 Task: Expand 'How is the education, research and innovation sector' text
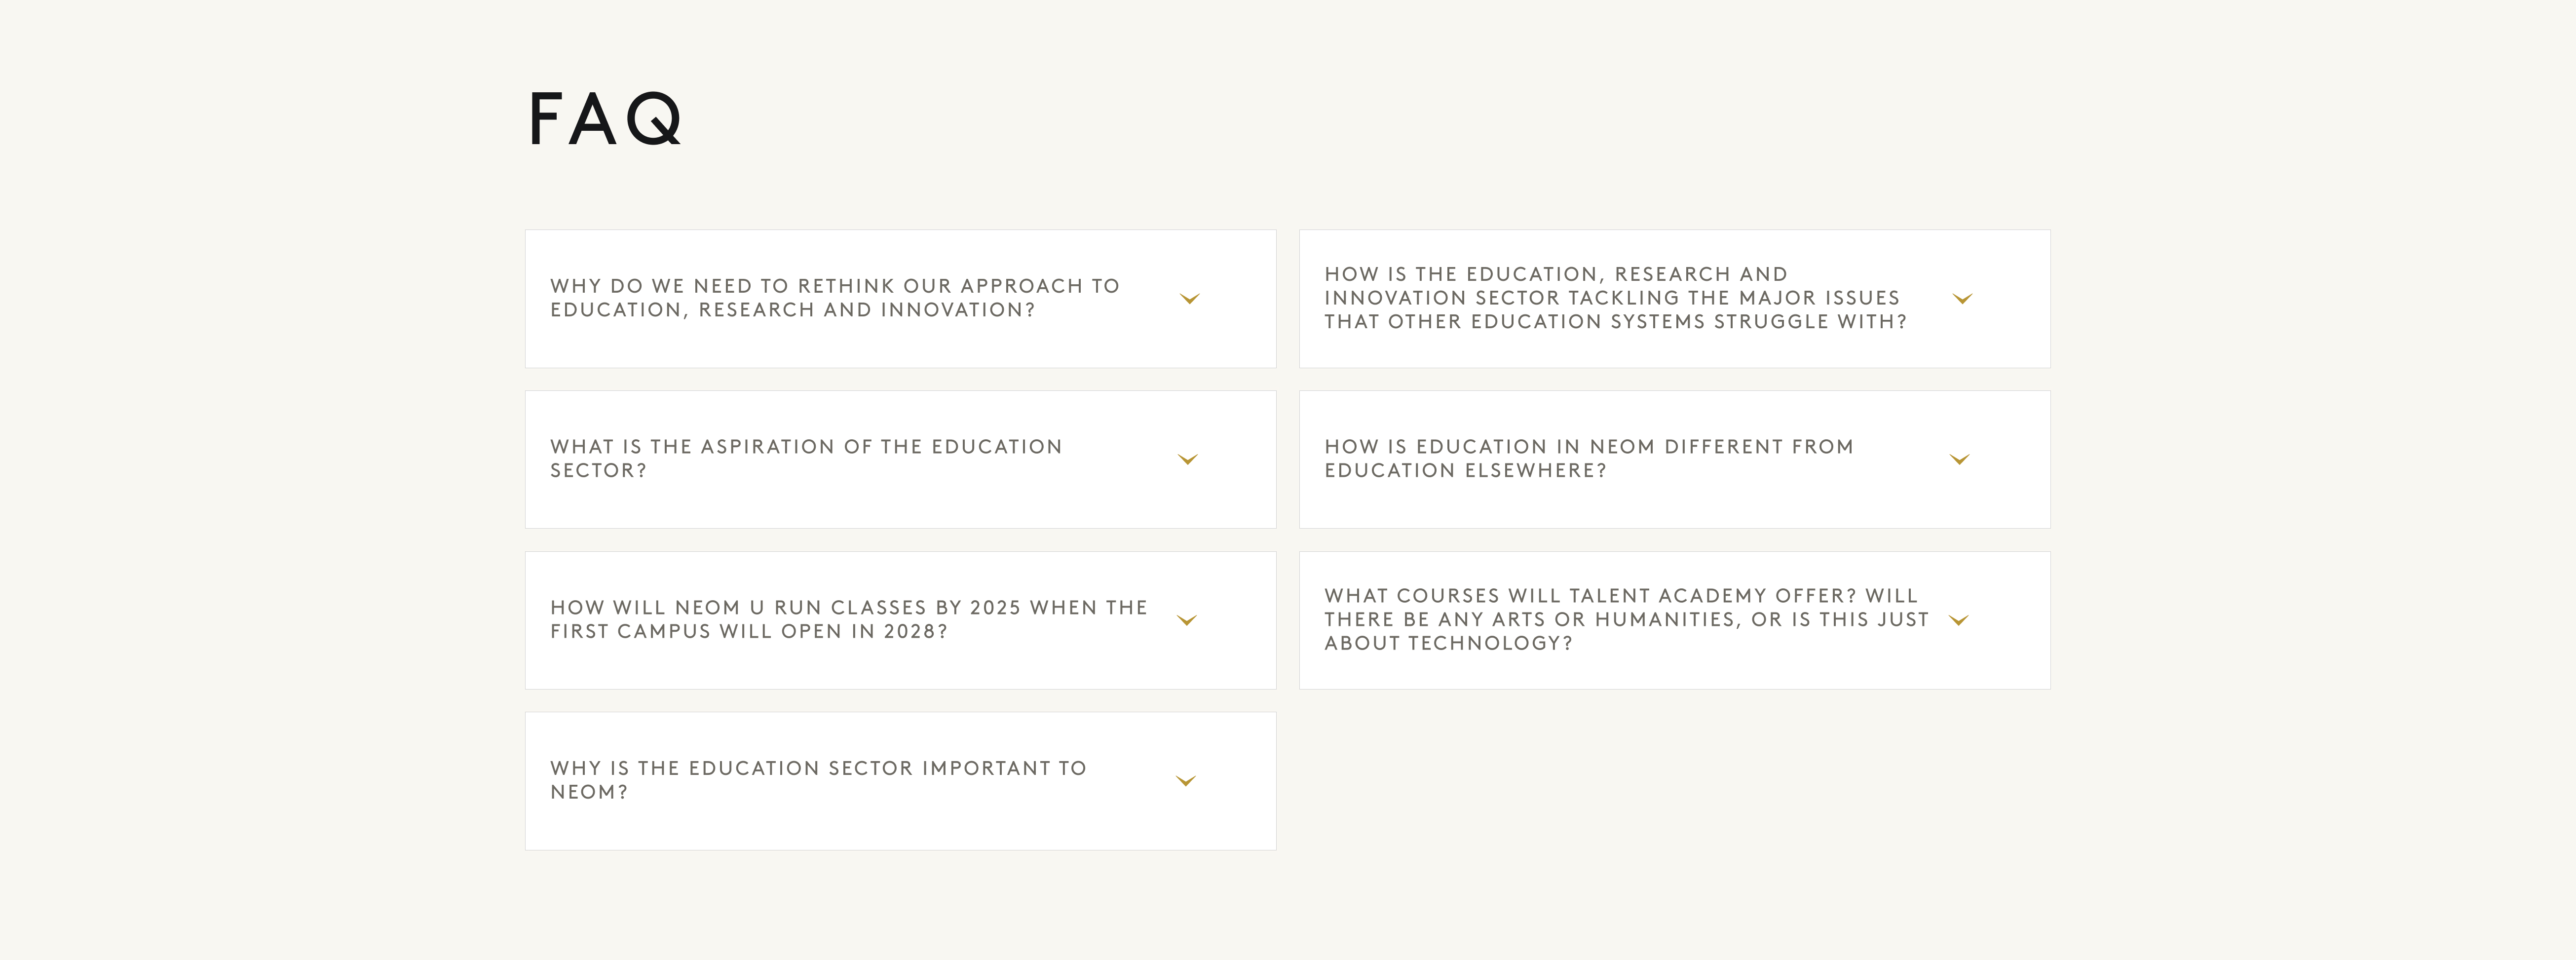coord(1614,298)
